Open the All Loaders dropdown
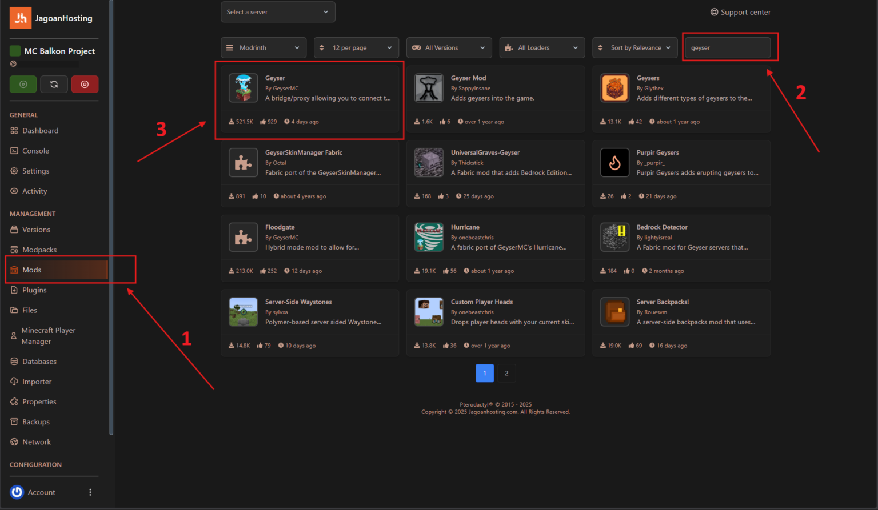Screen dimensions: 878x510 542,48
